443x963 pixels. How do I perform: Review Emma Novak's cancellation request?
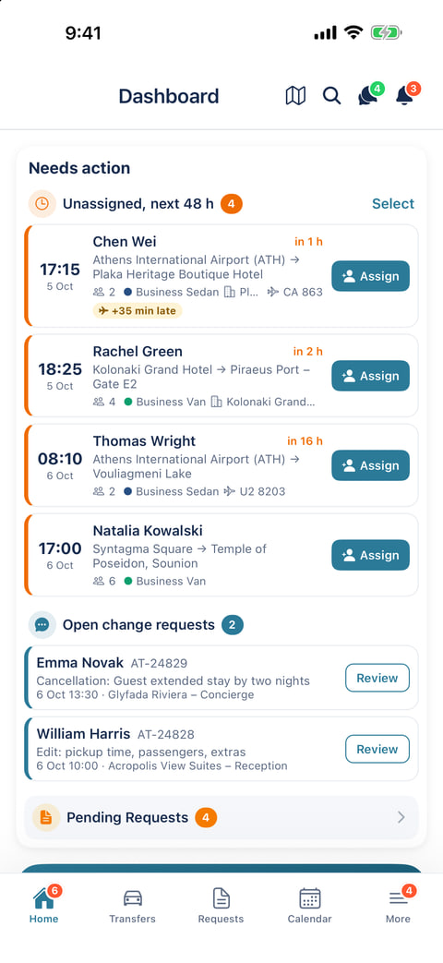tap(377, 678)
